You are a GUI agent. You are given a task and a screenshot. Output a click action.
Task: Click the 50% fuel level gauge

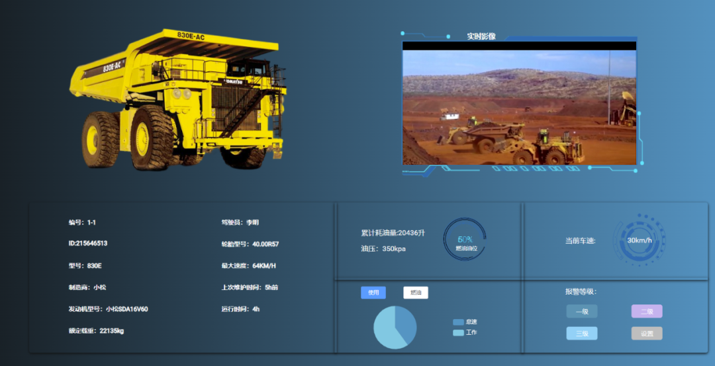(465, 240)
